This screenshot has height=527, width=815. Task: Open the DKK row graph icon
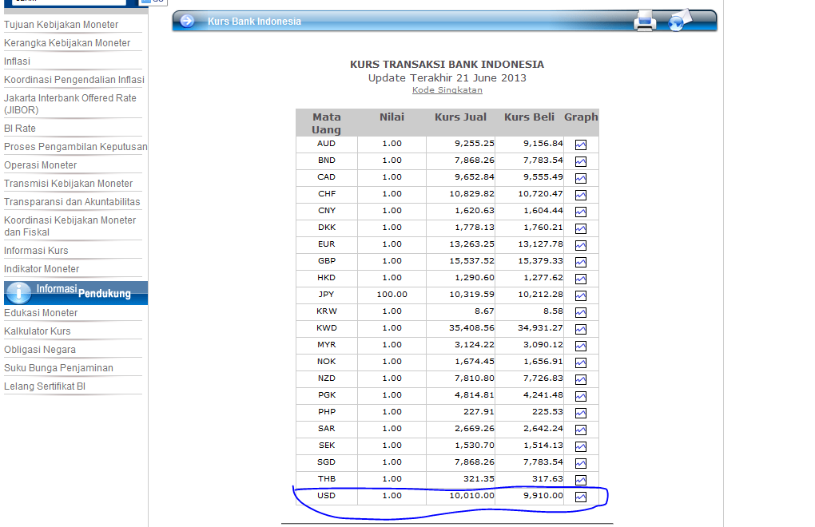(581, 228)
